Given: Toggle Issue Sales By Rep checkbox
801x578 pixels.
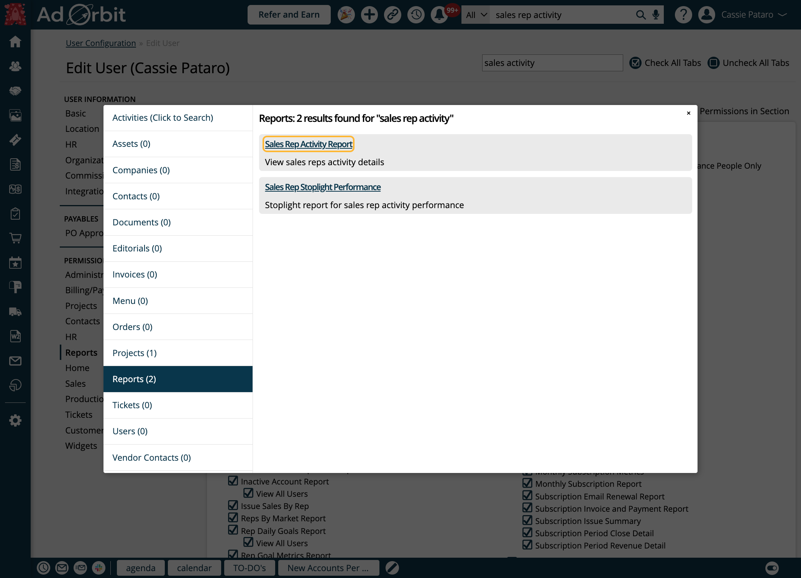Looking at the screenshot, I should coord(233,506).
